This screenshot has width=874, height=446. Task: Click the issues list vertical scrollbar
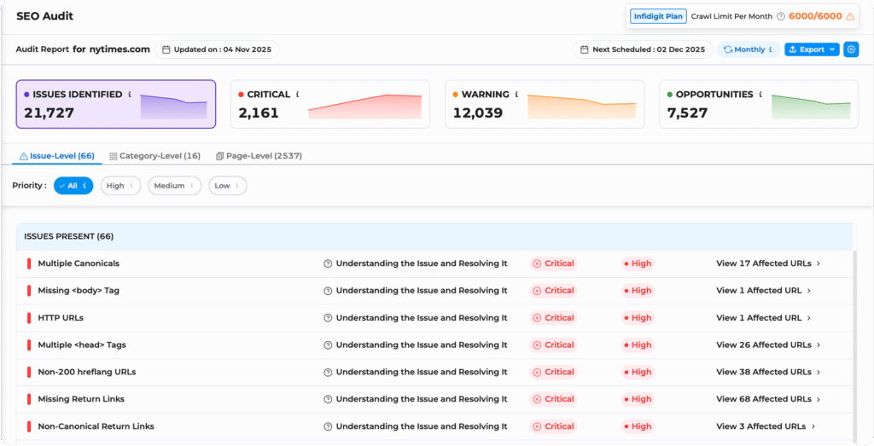point(854,341)
